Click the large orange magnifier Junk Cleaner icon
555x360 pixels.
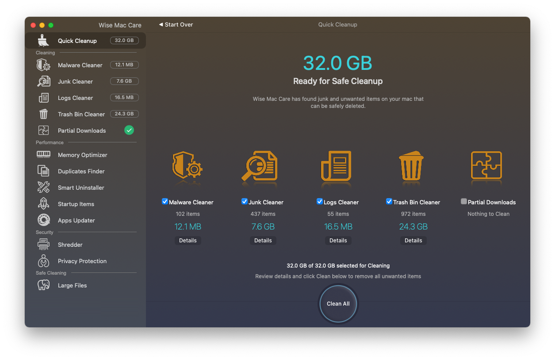click(x=260, y=166)
